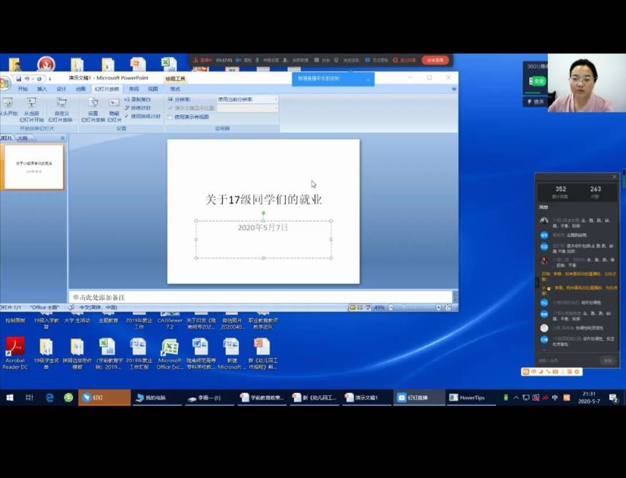The height and width of the screenshot is (478, 626).
Task: Click the Office button in PowerPoint
Action: point(5,83)
